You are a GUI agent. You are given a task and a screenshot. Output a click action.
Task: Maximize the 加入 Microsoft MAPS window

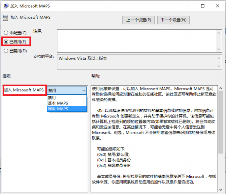(203, 6)
